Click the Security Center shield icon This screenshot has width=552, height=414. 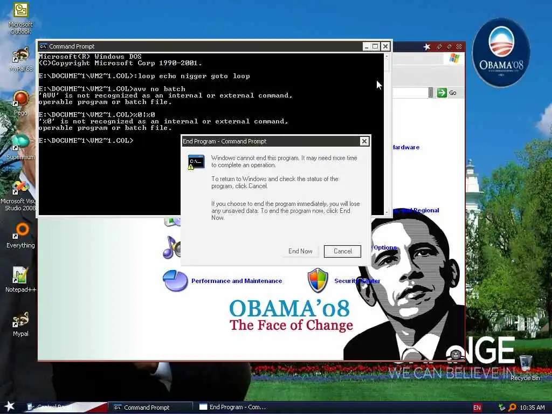click(318, 280)
